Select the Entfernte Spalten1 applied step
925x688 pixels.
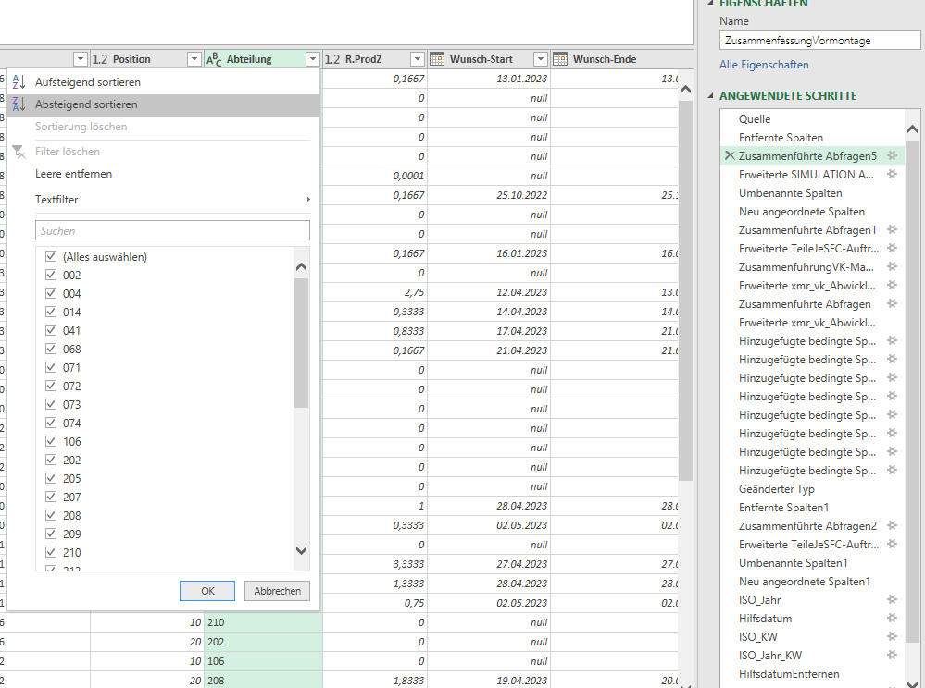coord(783,507)
